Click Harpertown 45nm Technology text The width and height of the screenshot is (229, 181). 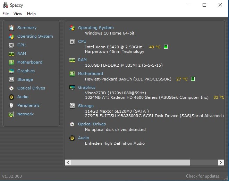(114, 51)
